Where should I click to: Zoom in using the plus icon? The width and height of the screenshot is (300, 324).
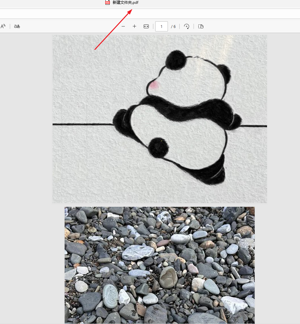coord(134,26)
